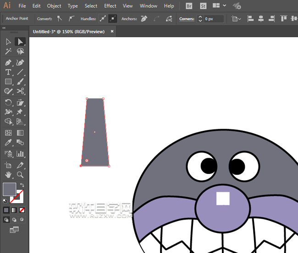Open the Effect menu
298x253 pixels.
pyautogui.click(x=110, y=6)
